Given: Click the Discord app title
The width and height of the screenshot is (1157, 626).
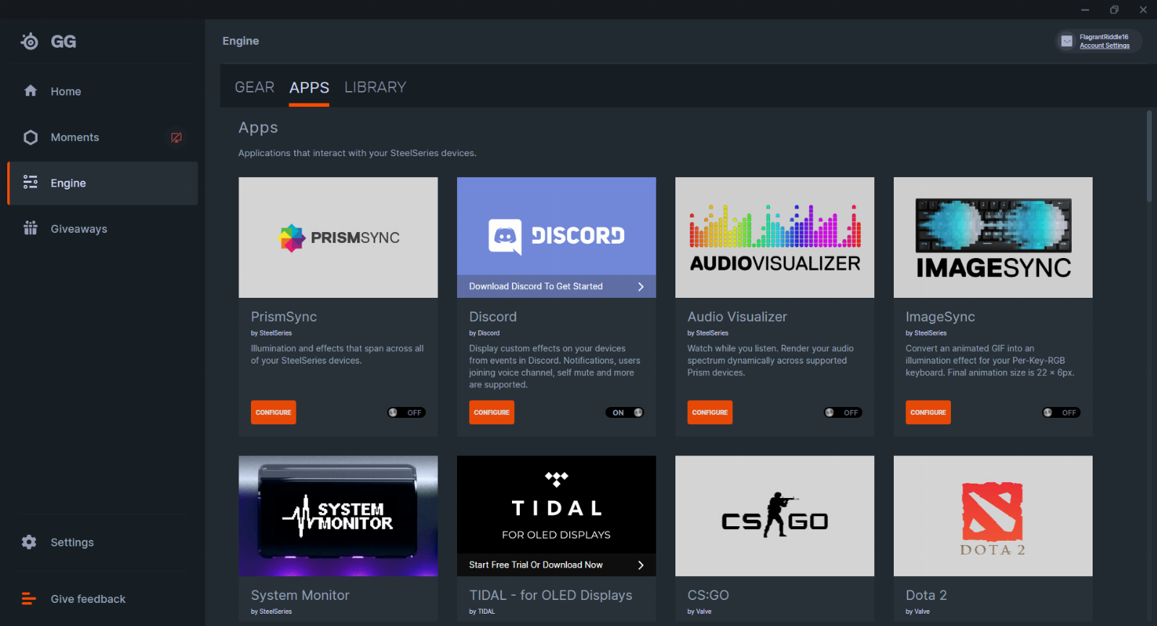Looking at the screenshot, I should click(x=492, y=317).
